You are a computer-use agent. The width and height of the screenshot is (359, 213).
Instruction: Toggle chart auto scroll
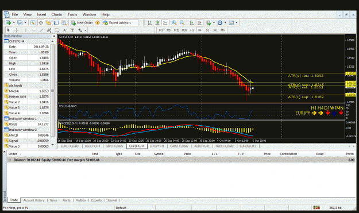tap(192, 22)
